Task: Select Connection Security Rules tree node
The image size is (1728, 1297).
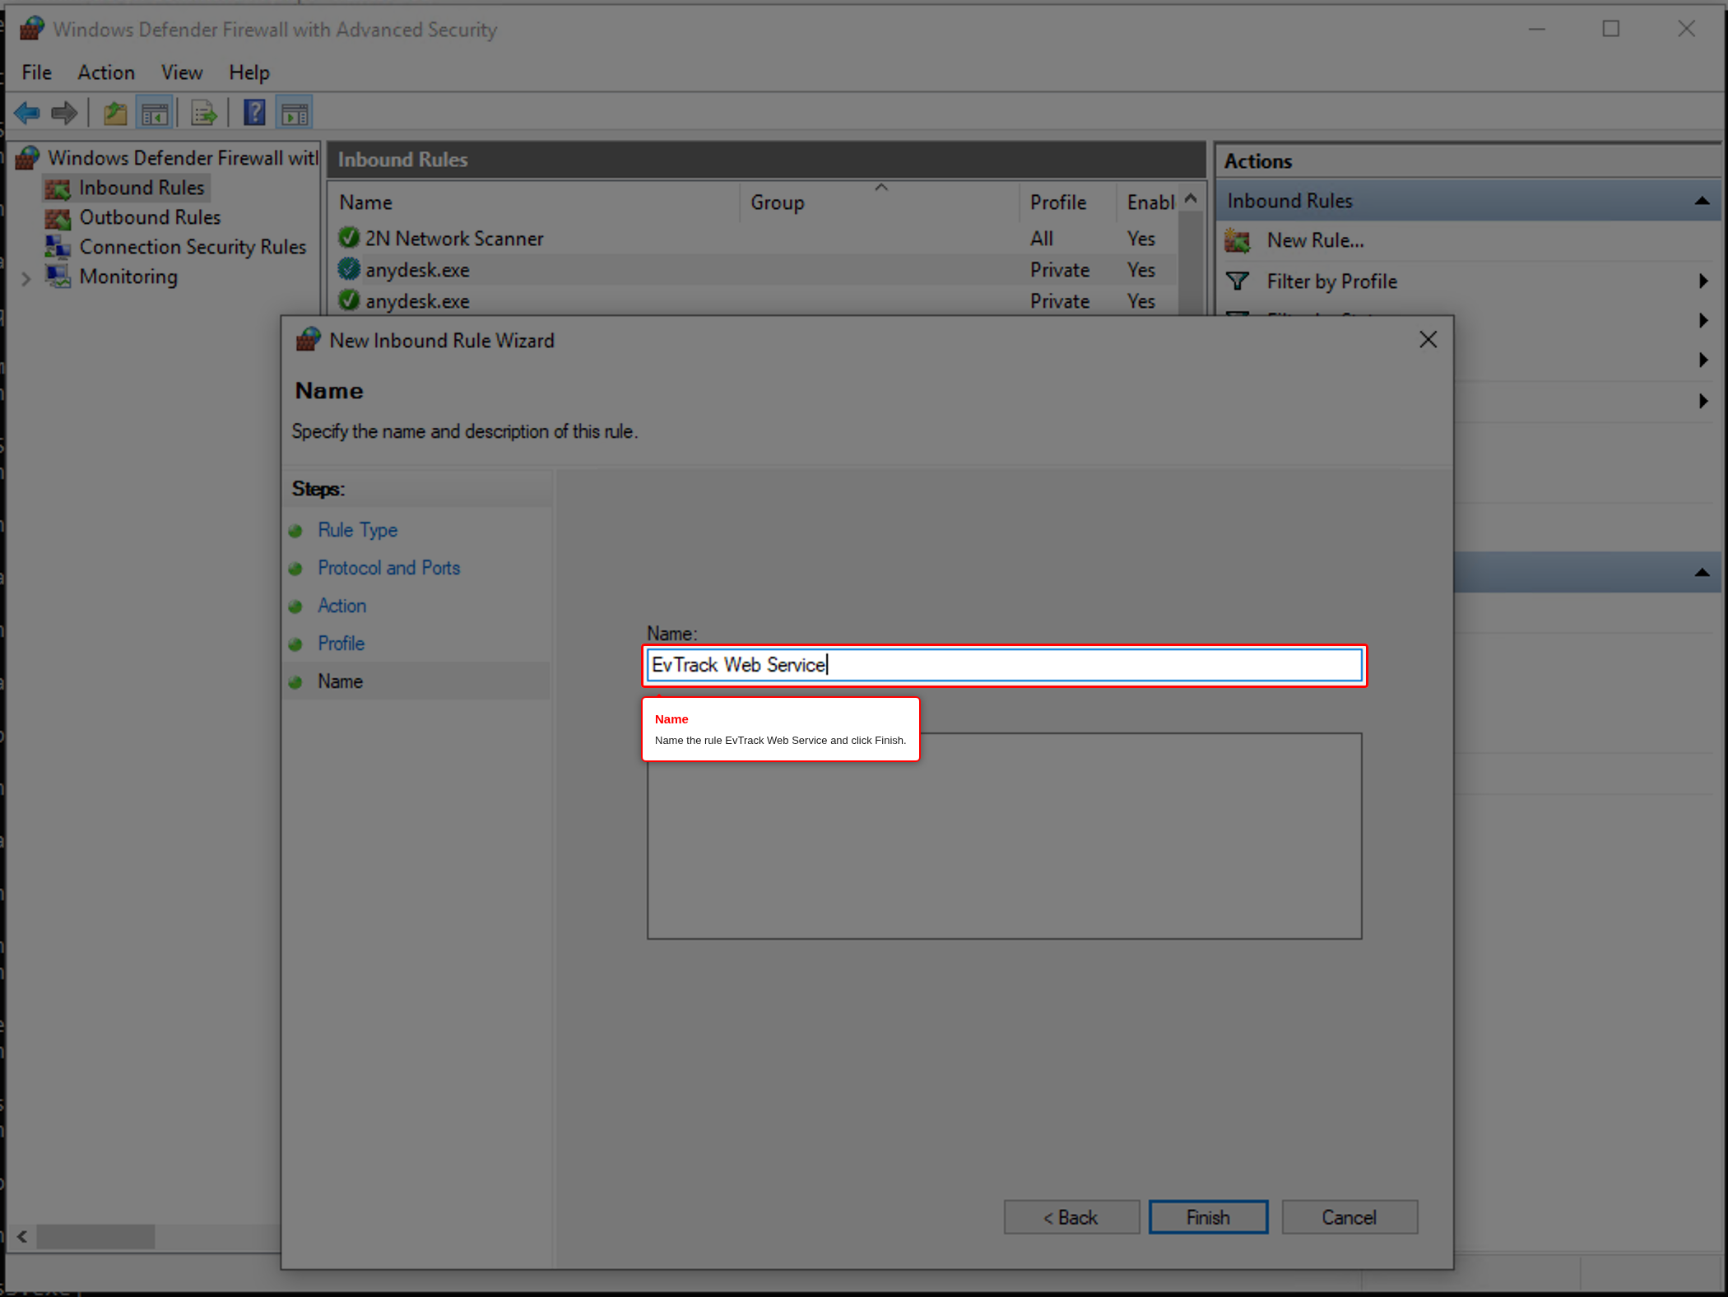Action: tap(193, 247)
